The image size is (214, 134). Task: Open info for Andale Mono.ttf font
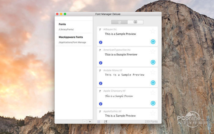[101, 83]
